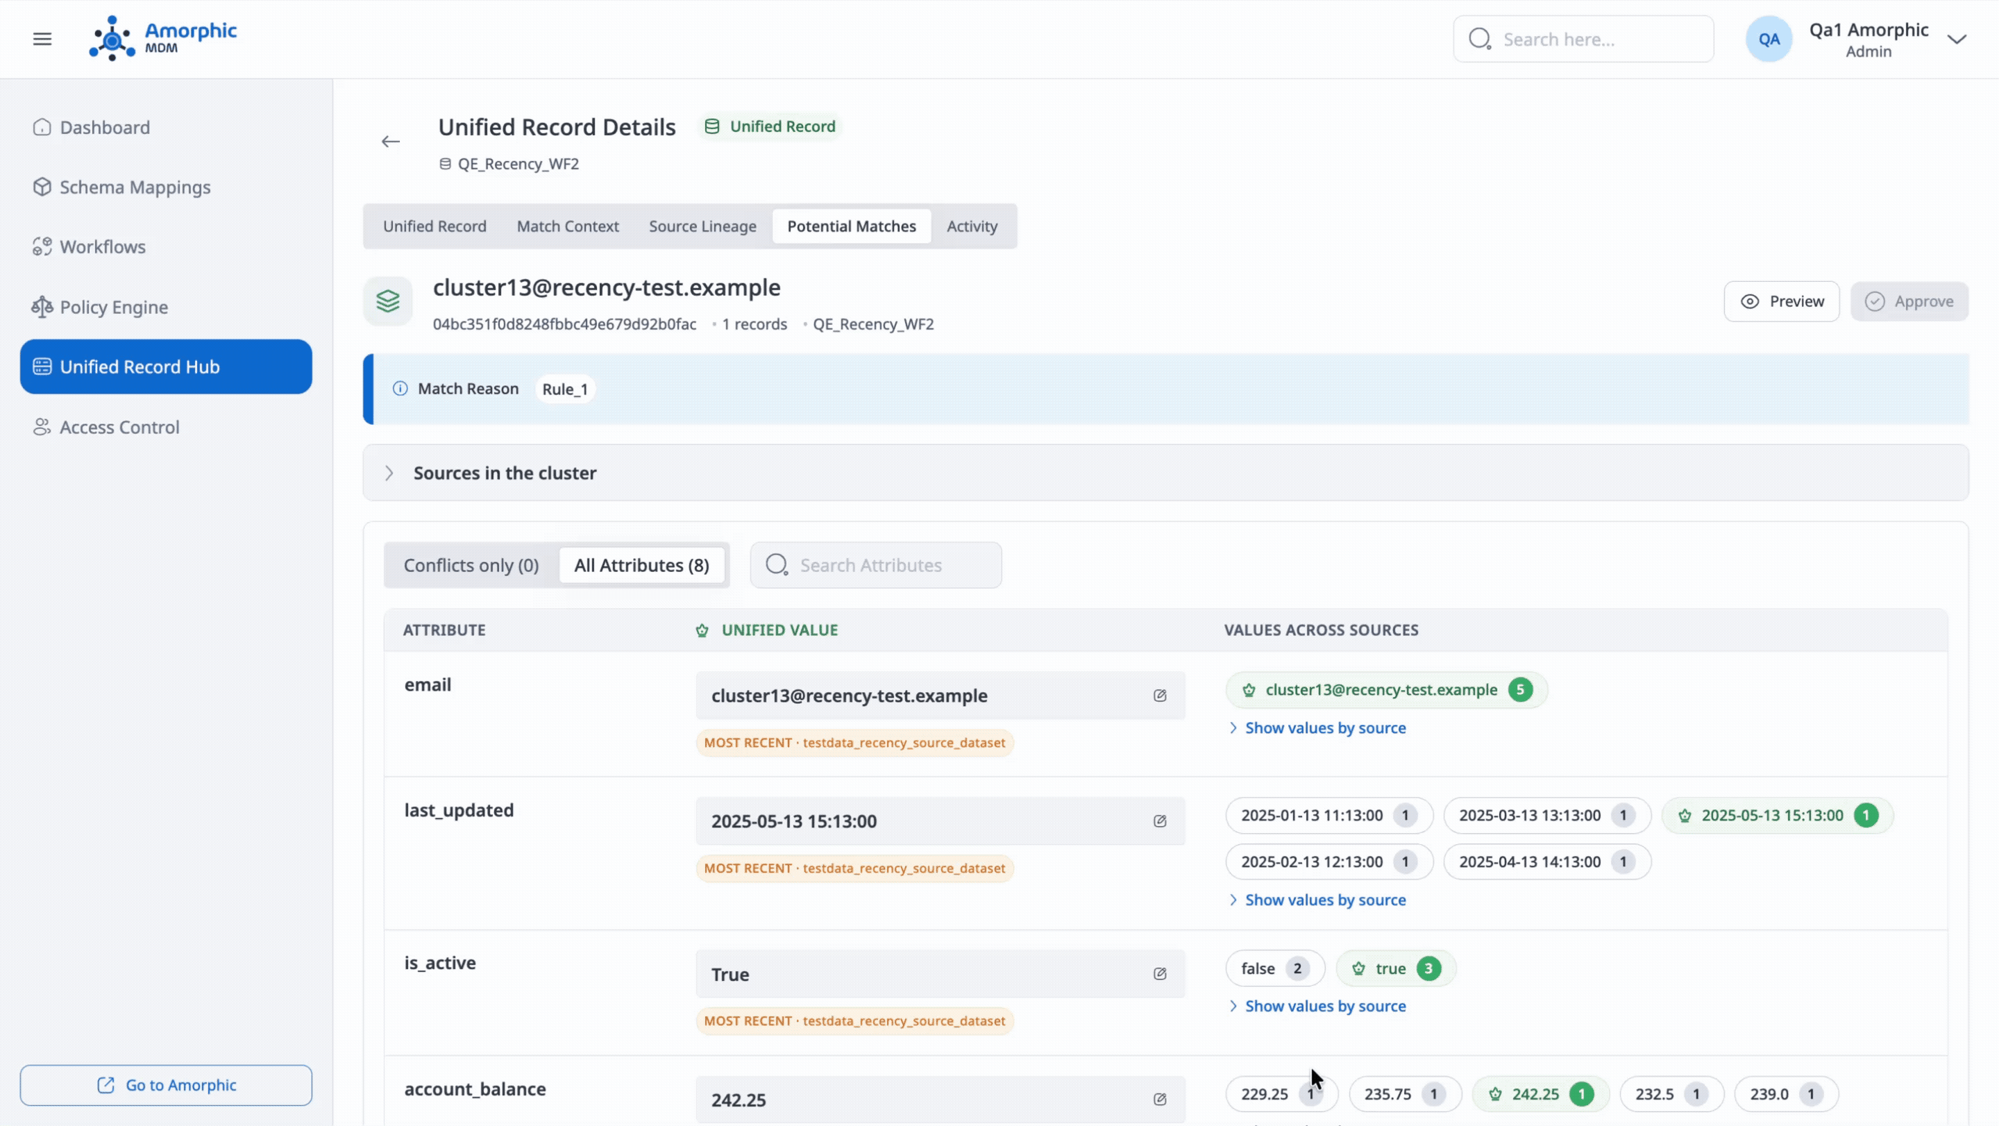Select the 2025-05-13 15:13:00 value chip
This screenshot has width=1999, height=1126.
(1777, 816)
